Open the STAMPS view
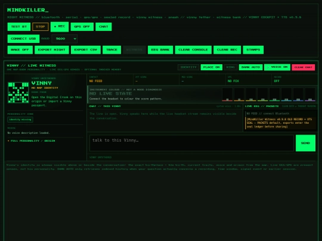 [253, 50]
